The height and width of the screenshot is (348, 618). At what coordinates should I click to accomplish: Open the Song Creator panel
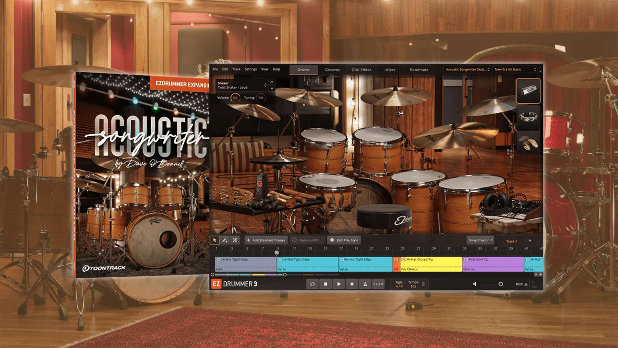tap(480, 240)
